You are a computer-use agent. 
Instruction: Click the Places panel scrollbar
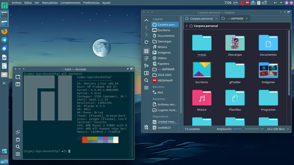pos(181,65)
